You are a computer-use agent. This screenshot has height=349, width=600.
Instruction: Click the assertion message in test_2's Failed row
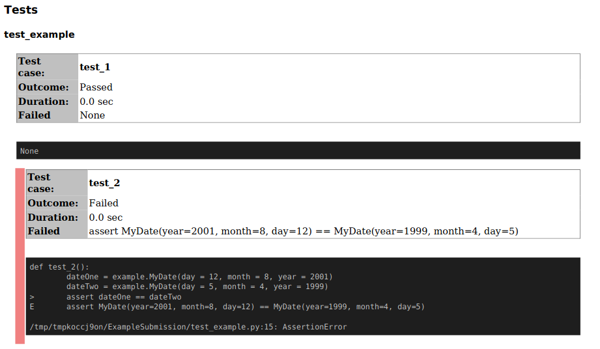pyautogui.click(x=303, y=231)
